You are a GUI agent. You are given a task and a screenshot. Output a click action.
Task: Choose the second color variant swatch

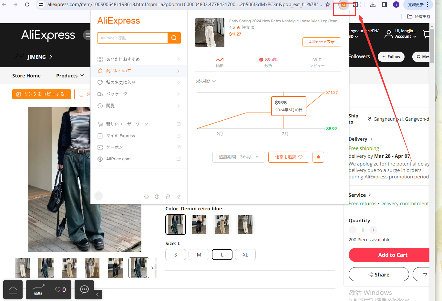(199, 225)
